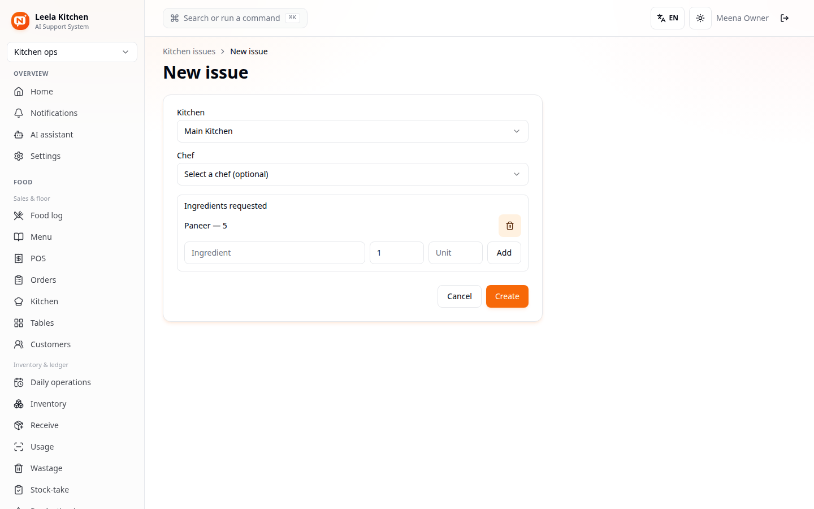Image resolution: width=814 pixels, height=509 pixels.
Task: Click the Daily operations calendar icon
Action: point(19,382)
